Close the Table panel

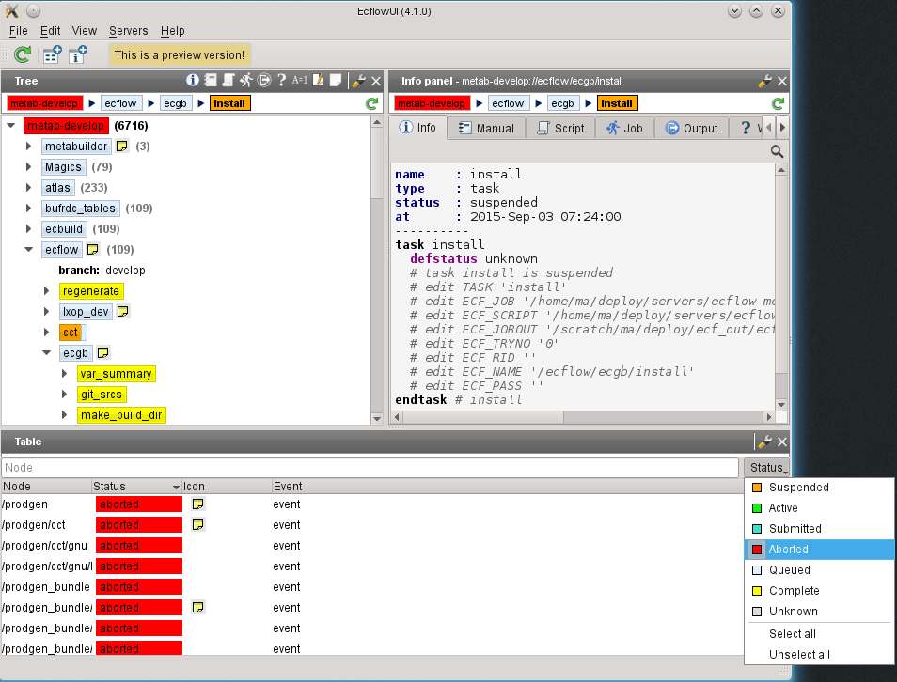[x=782, y=442]
